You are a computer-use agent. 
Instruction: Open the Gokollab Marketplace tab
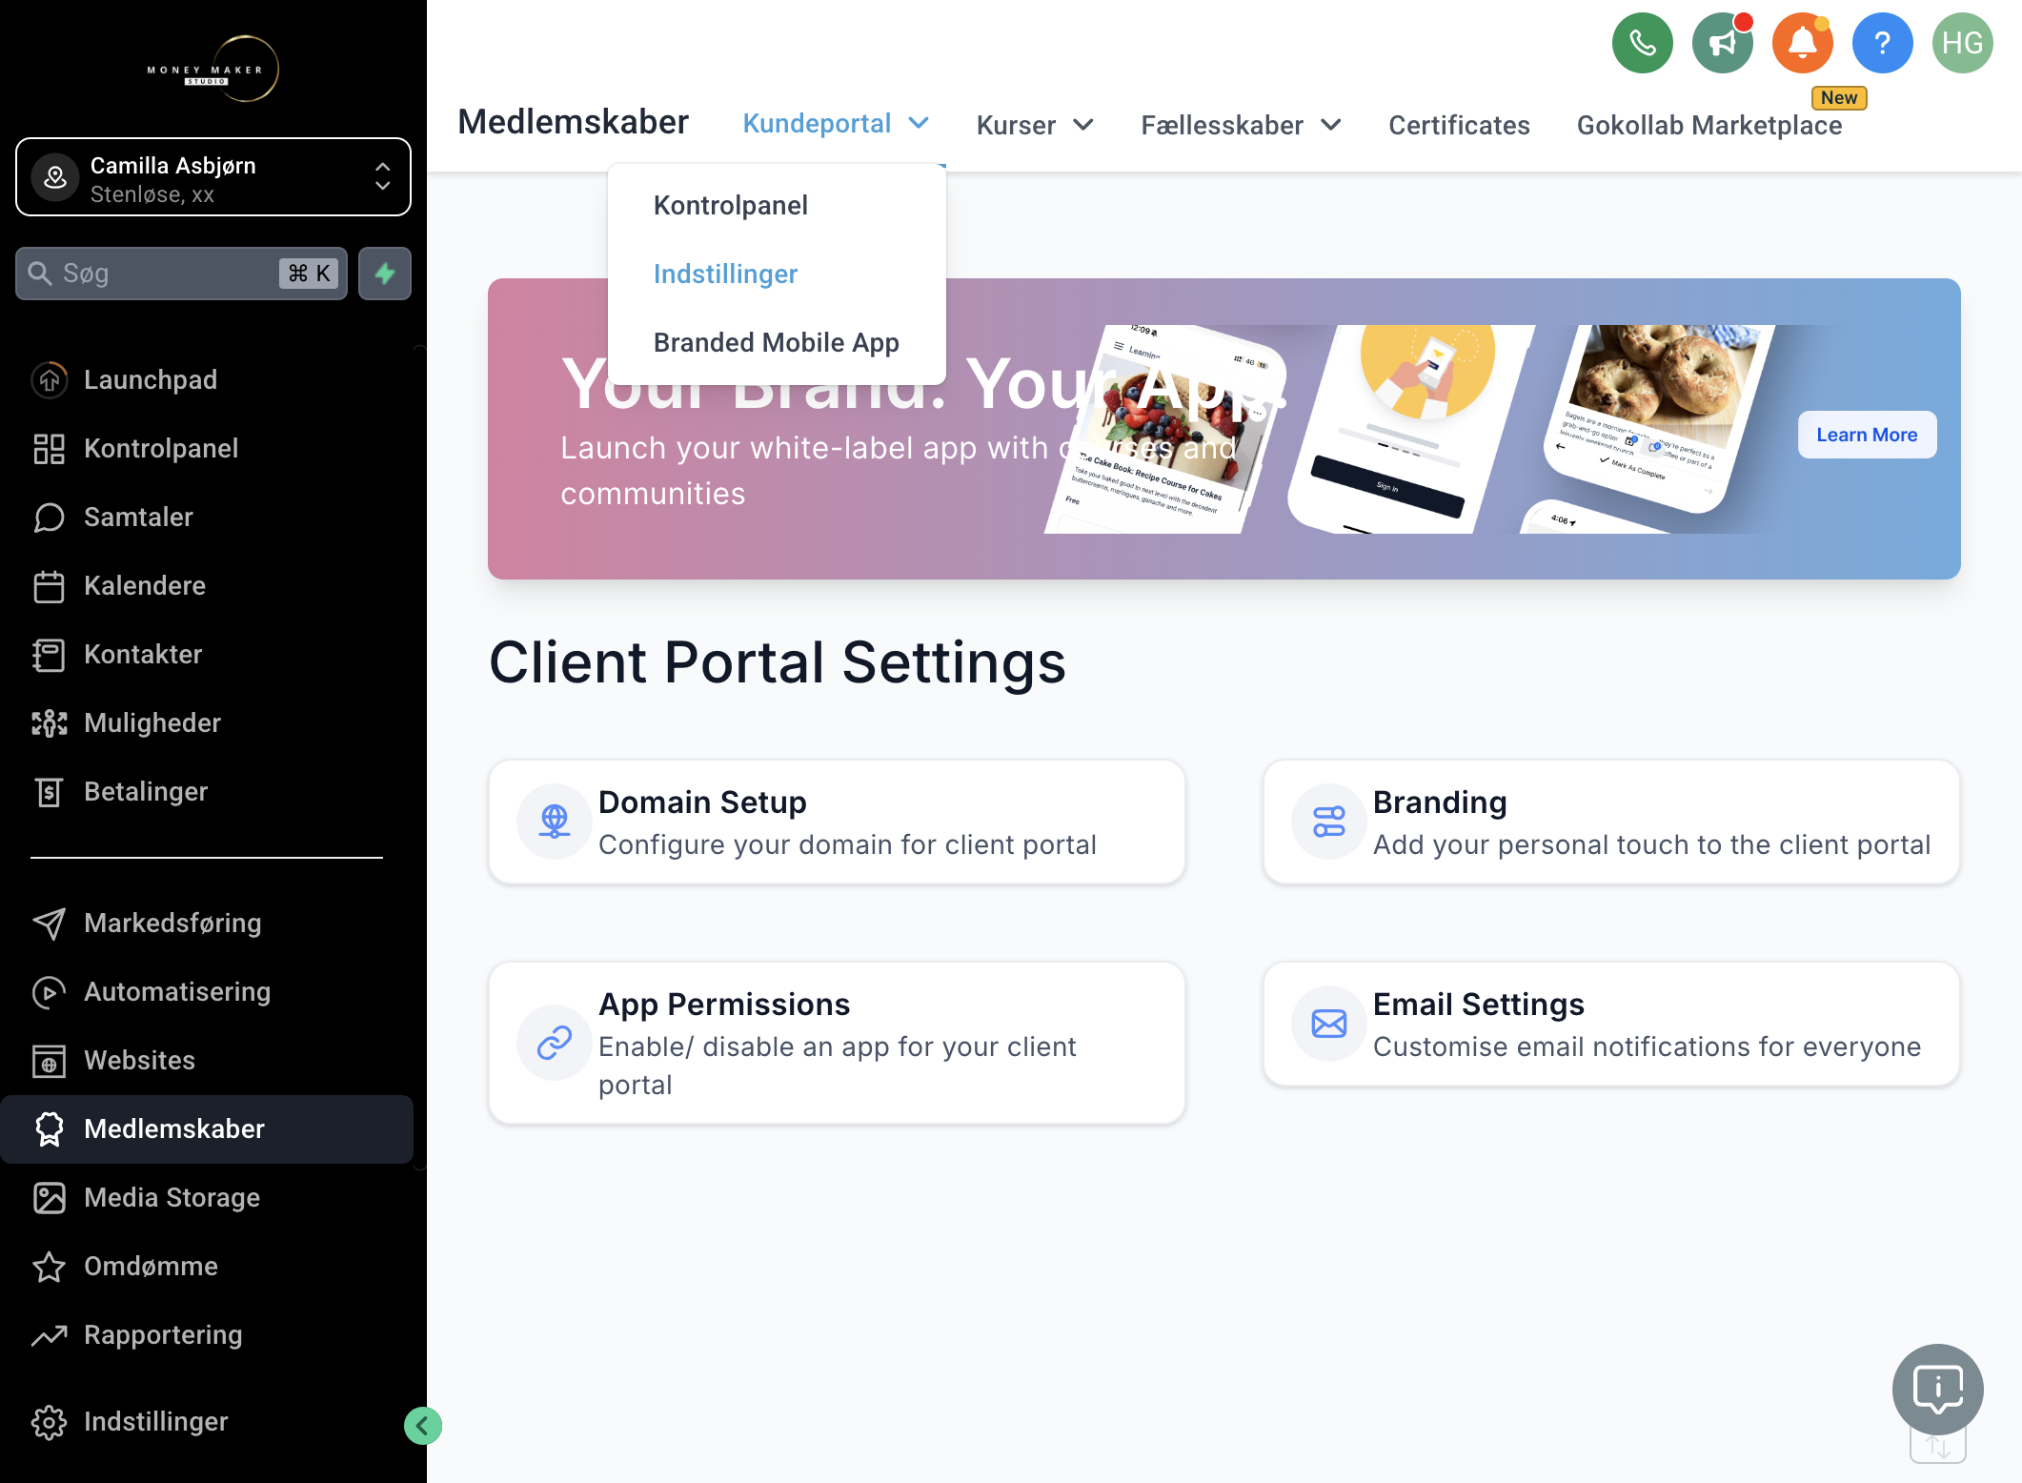coord(1709,125)
